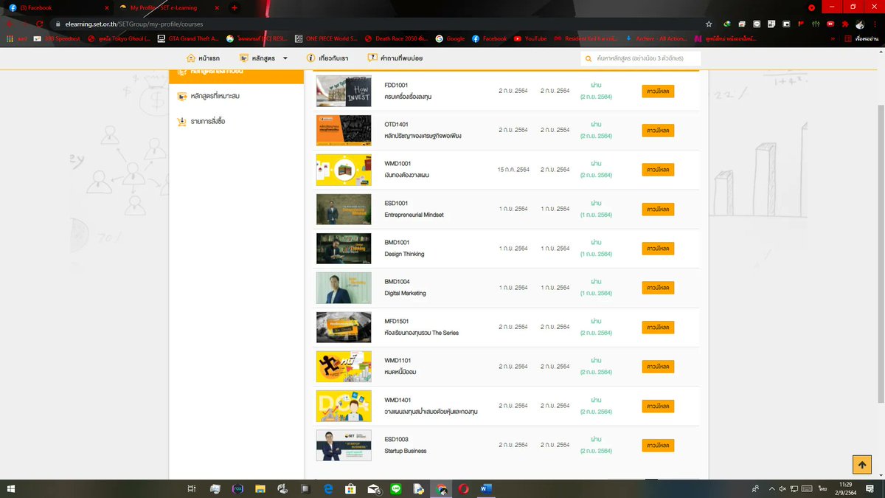Open the MFD1501 course thumbnail

coord(344,327)
